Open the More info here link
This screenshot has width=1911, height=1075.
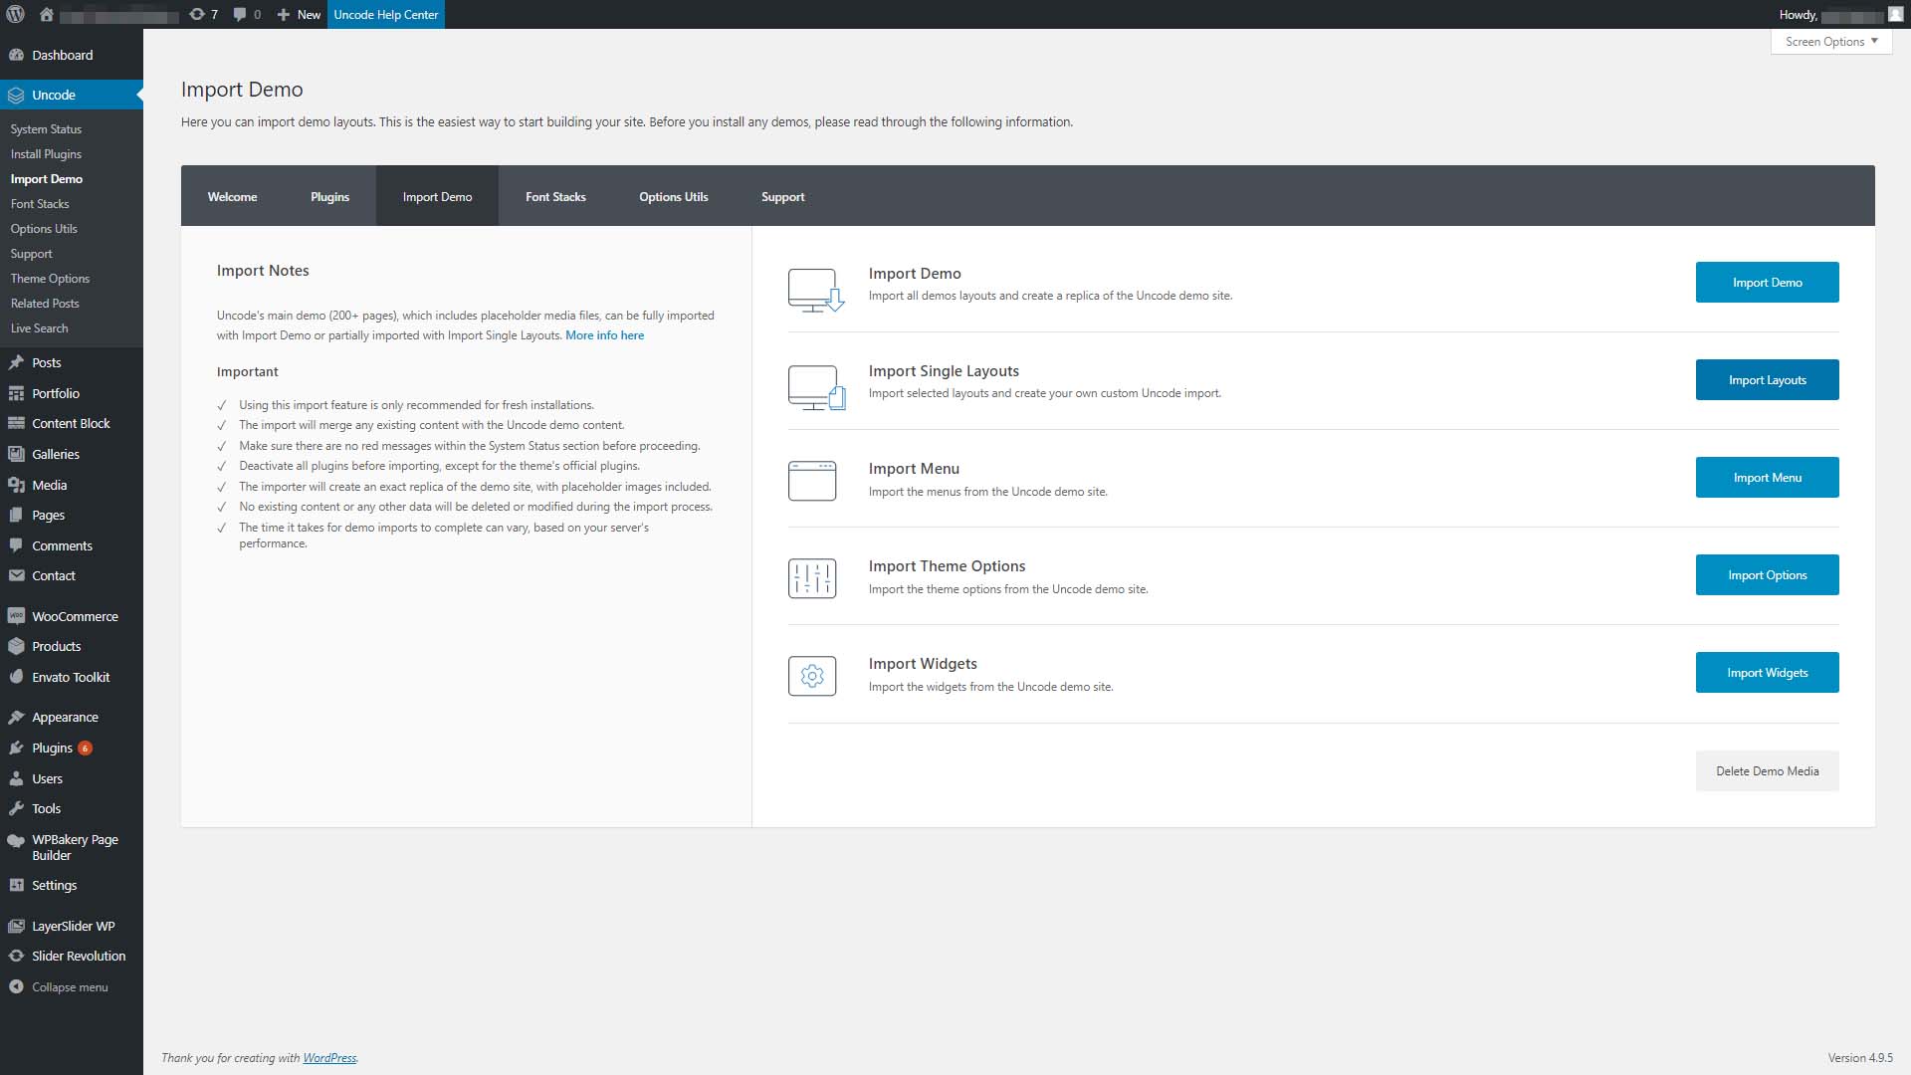[x=604, y=335]
